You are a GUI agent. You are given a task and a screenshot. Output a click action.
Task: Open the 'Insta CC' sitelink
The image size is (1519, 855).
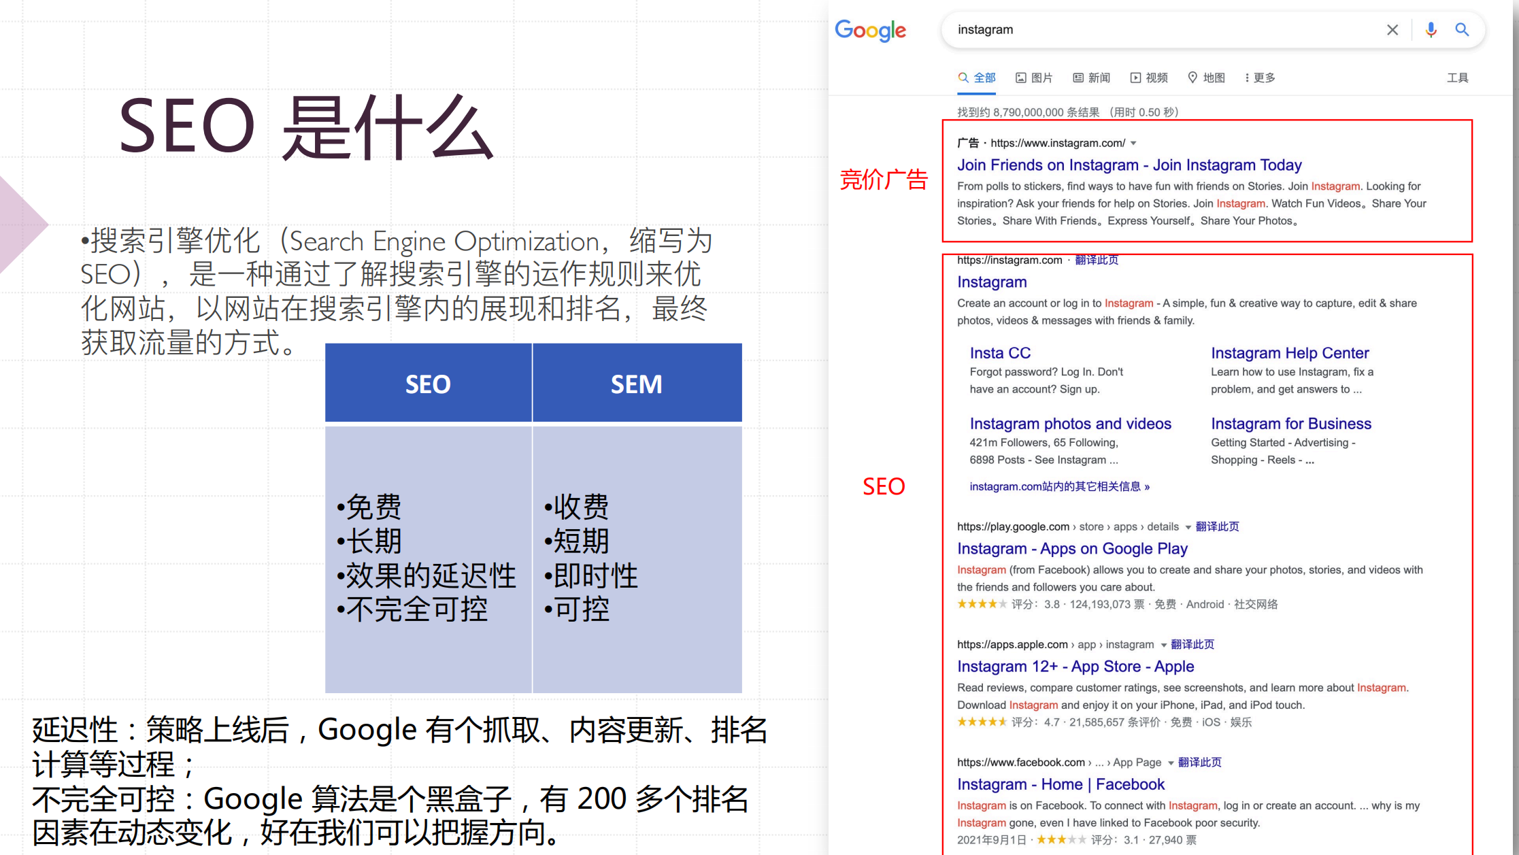(x=1000, y=353)
